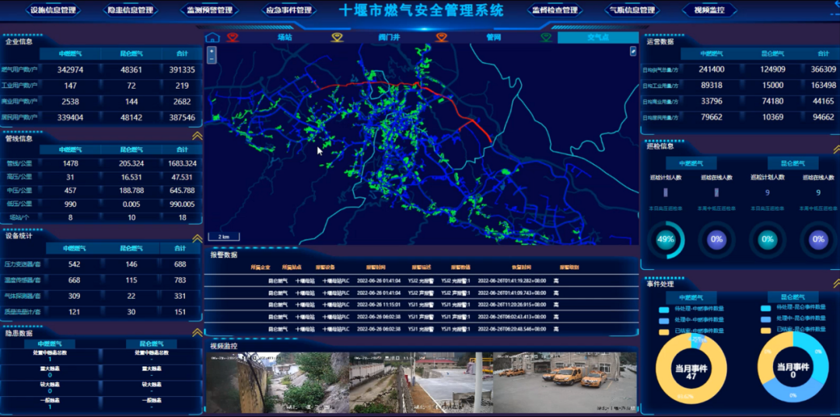Select the 阀门井 map layer tab

coord(389,37)
